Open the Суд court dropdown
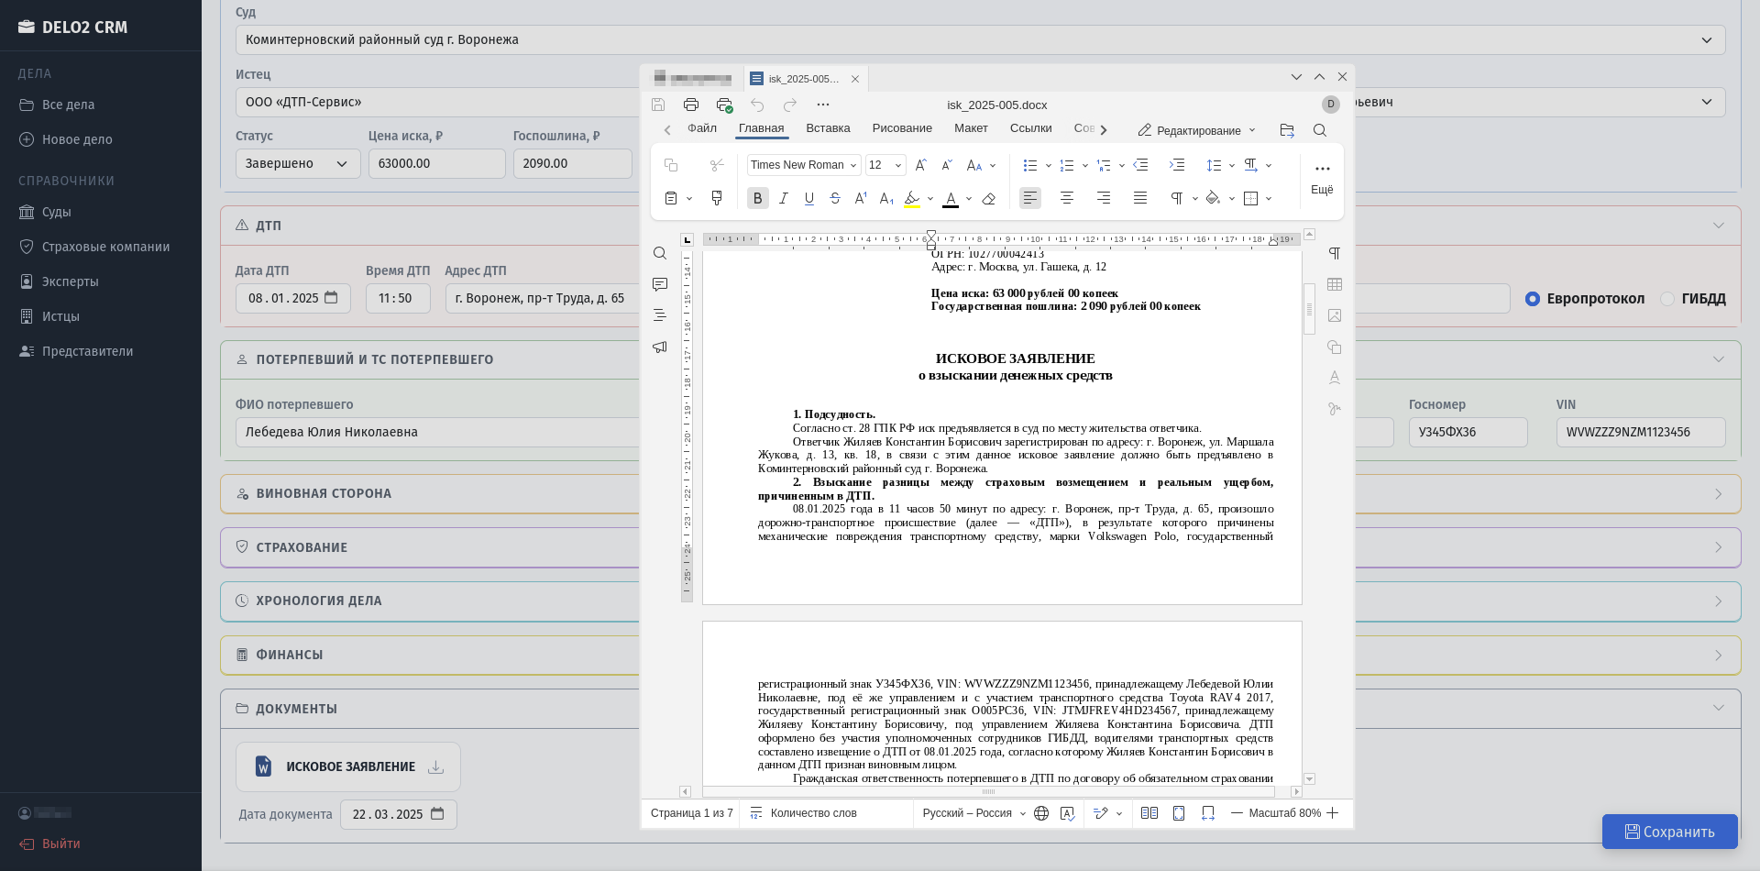This screenshot has height=871, width=1760. pos(980,39)
